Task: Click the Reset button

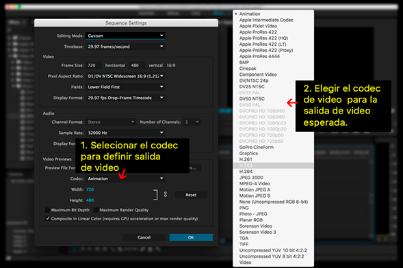Action: pyautogui.click(x=191, y=195)
